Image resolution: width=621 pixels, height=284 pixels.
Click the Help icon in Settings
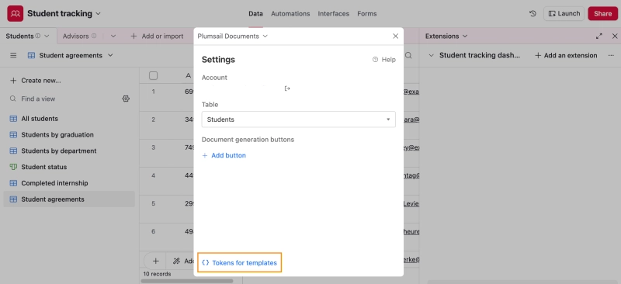tap(375, 60)
